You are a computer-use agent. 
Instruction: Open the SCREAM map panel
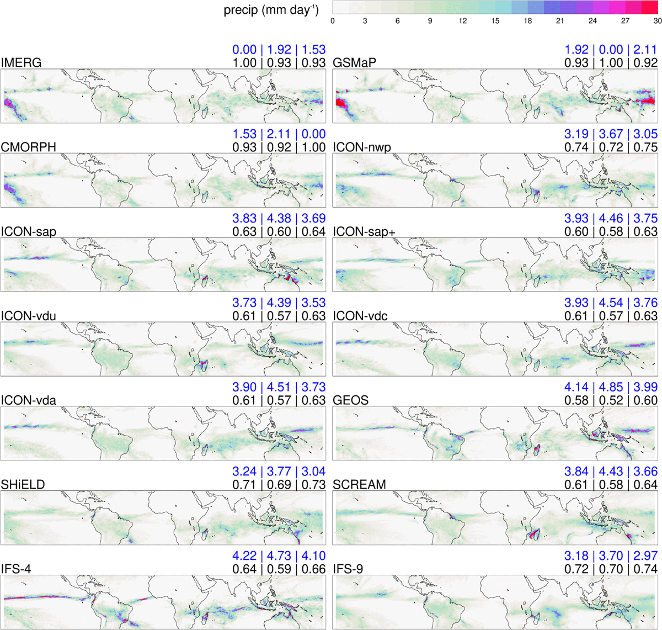[495, 518]
